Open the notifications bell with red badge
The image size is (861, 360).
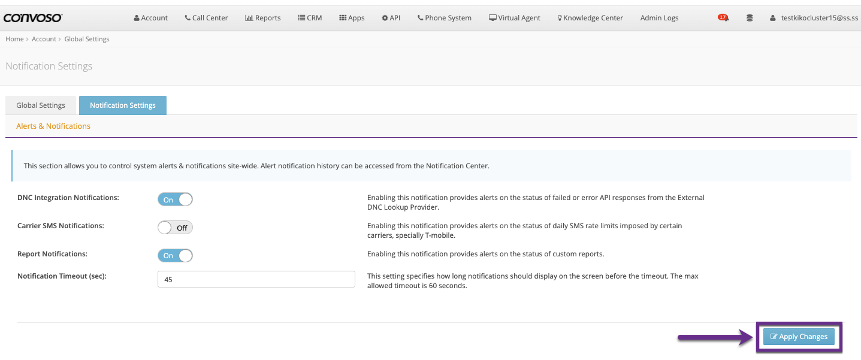[723, 18]
